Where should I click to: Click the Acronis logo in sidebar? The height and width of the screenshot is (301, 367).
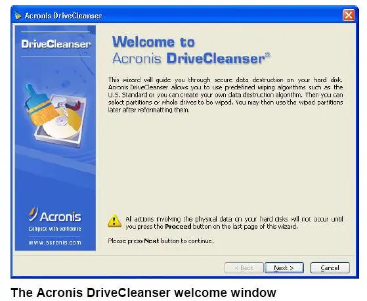54,214
